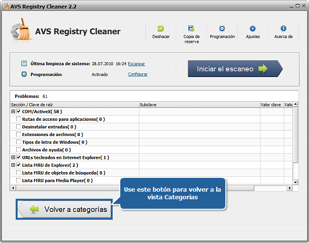Click the Problemas: 61 count text
Image resolution: width=309 pixels, height=243 pixels.
click(31, 97)
